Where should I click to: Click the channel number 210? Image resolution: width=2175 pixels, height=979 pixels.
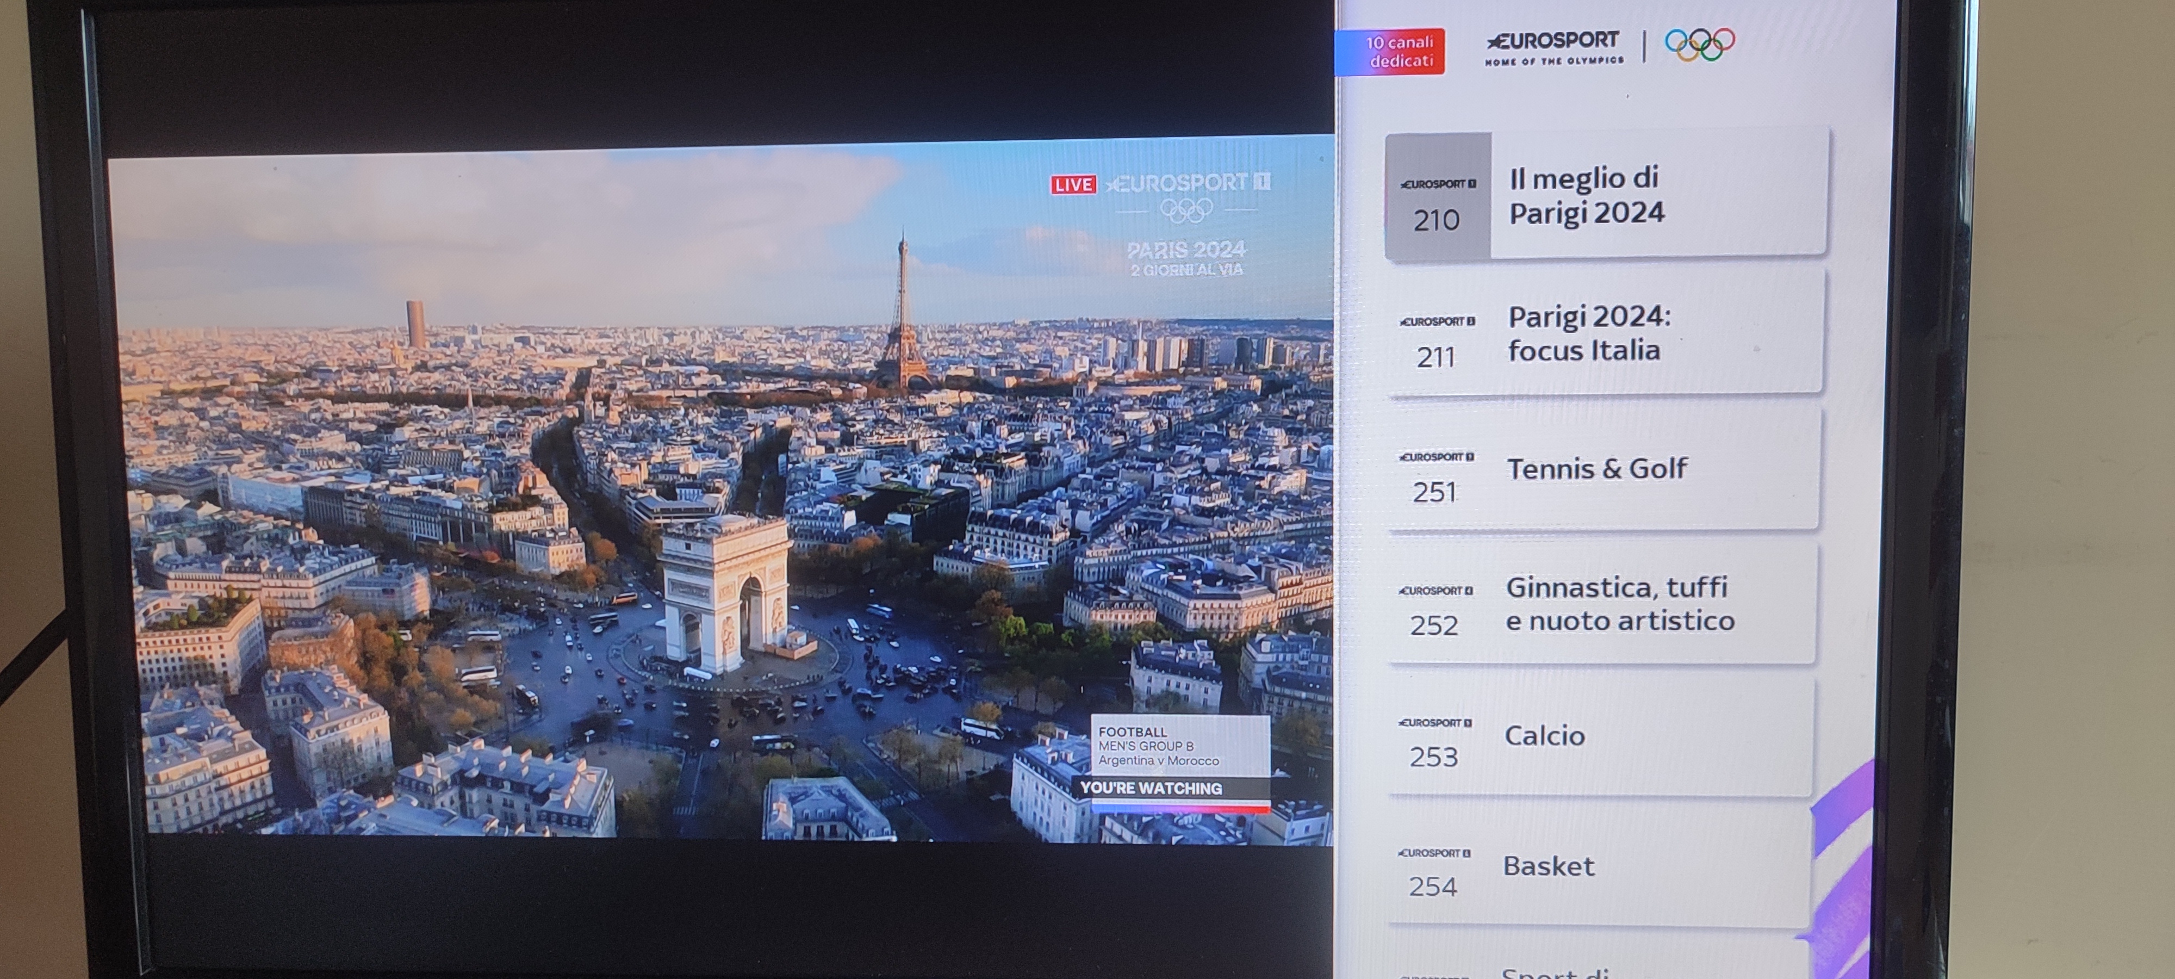coord(1436,220)
